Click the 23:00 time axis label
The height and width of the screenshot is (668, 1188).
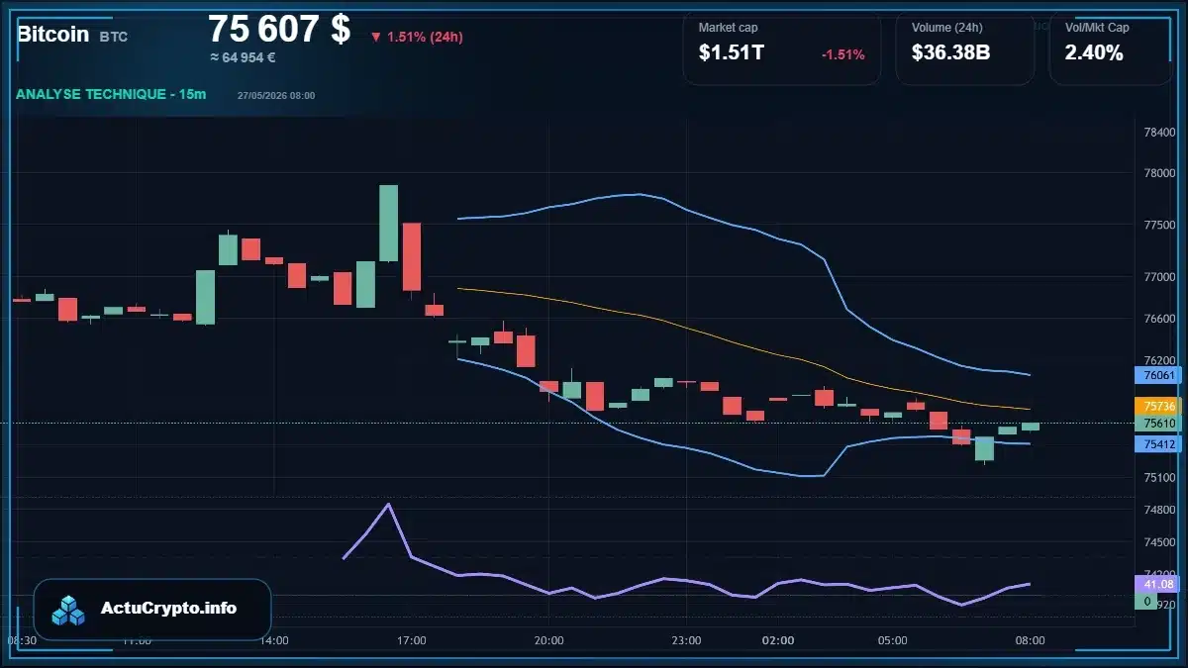tap(686, 640)
